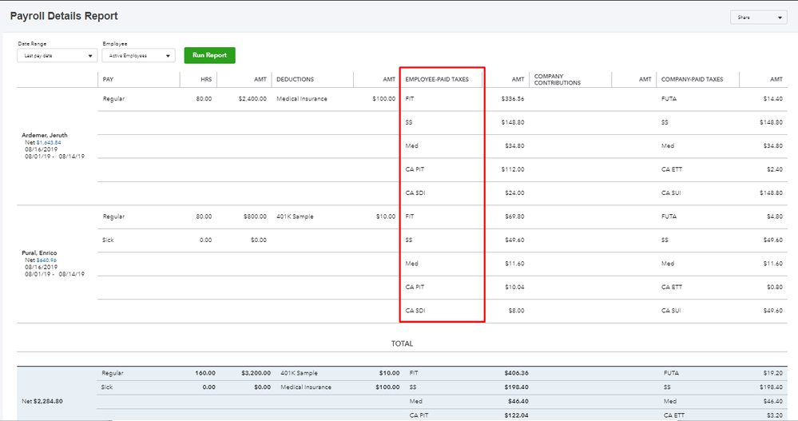Click the $10.00 401K deduction for Pural
Image resolution: width=798 pixels, height=421 pixels.
pyautogui.click(x=386, y=216)
